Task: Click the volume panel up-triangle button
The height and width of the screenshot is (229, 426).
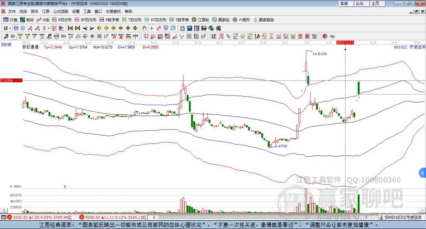Action: (x=4, y=210)
